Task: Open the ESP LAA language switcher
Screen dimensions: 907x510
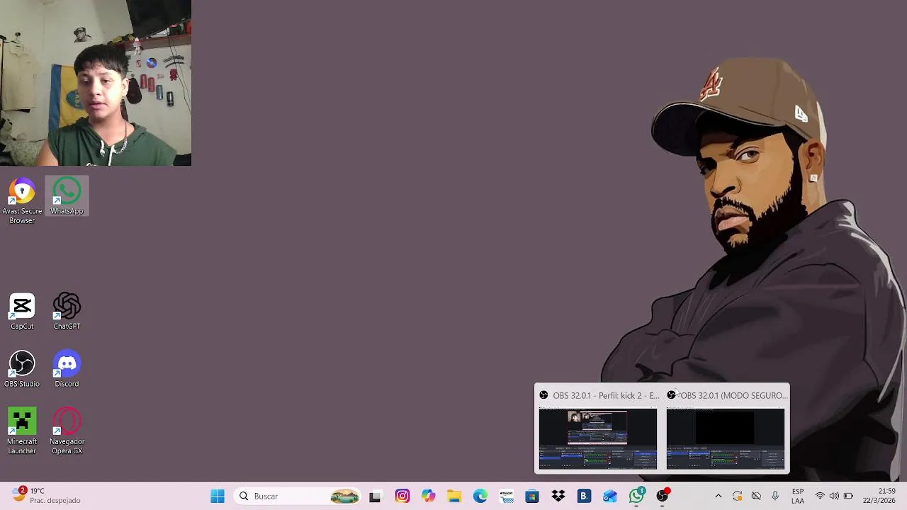Action: pos(798,496)
